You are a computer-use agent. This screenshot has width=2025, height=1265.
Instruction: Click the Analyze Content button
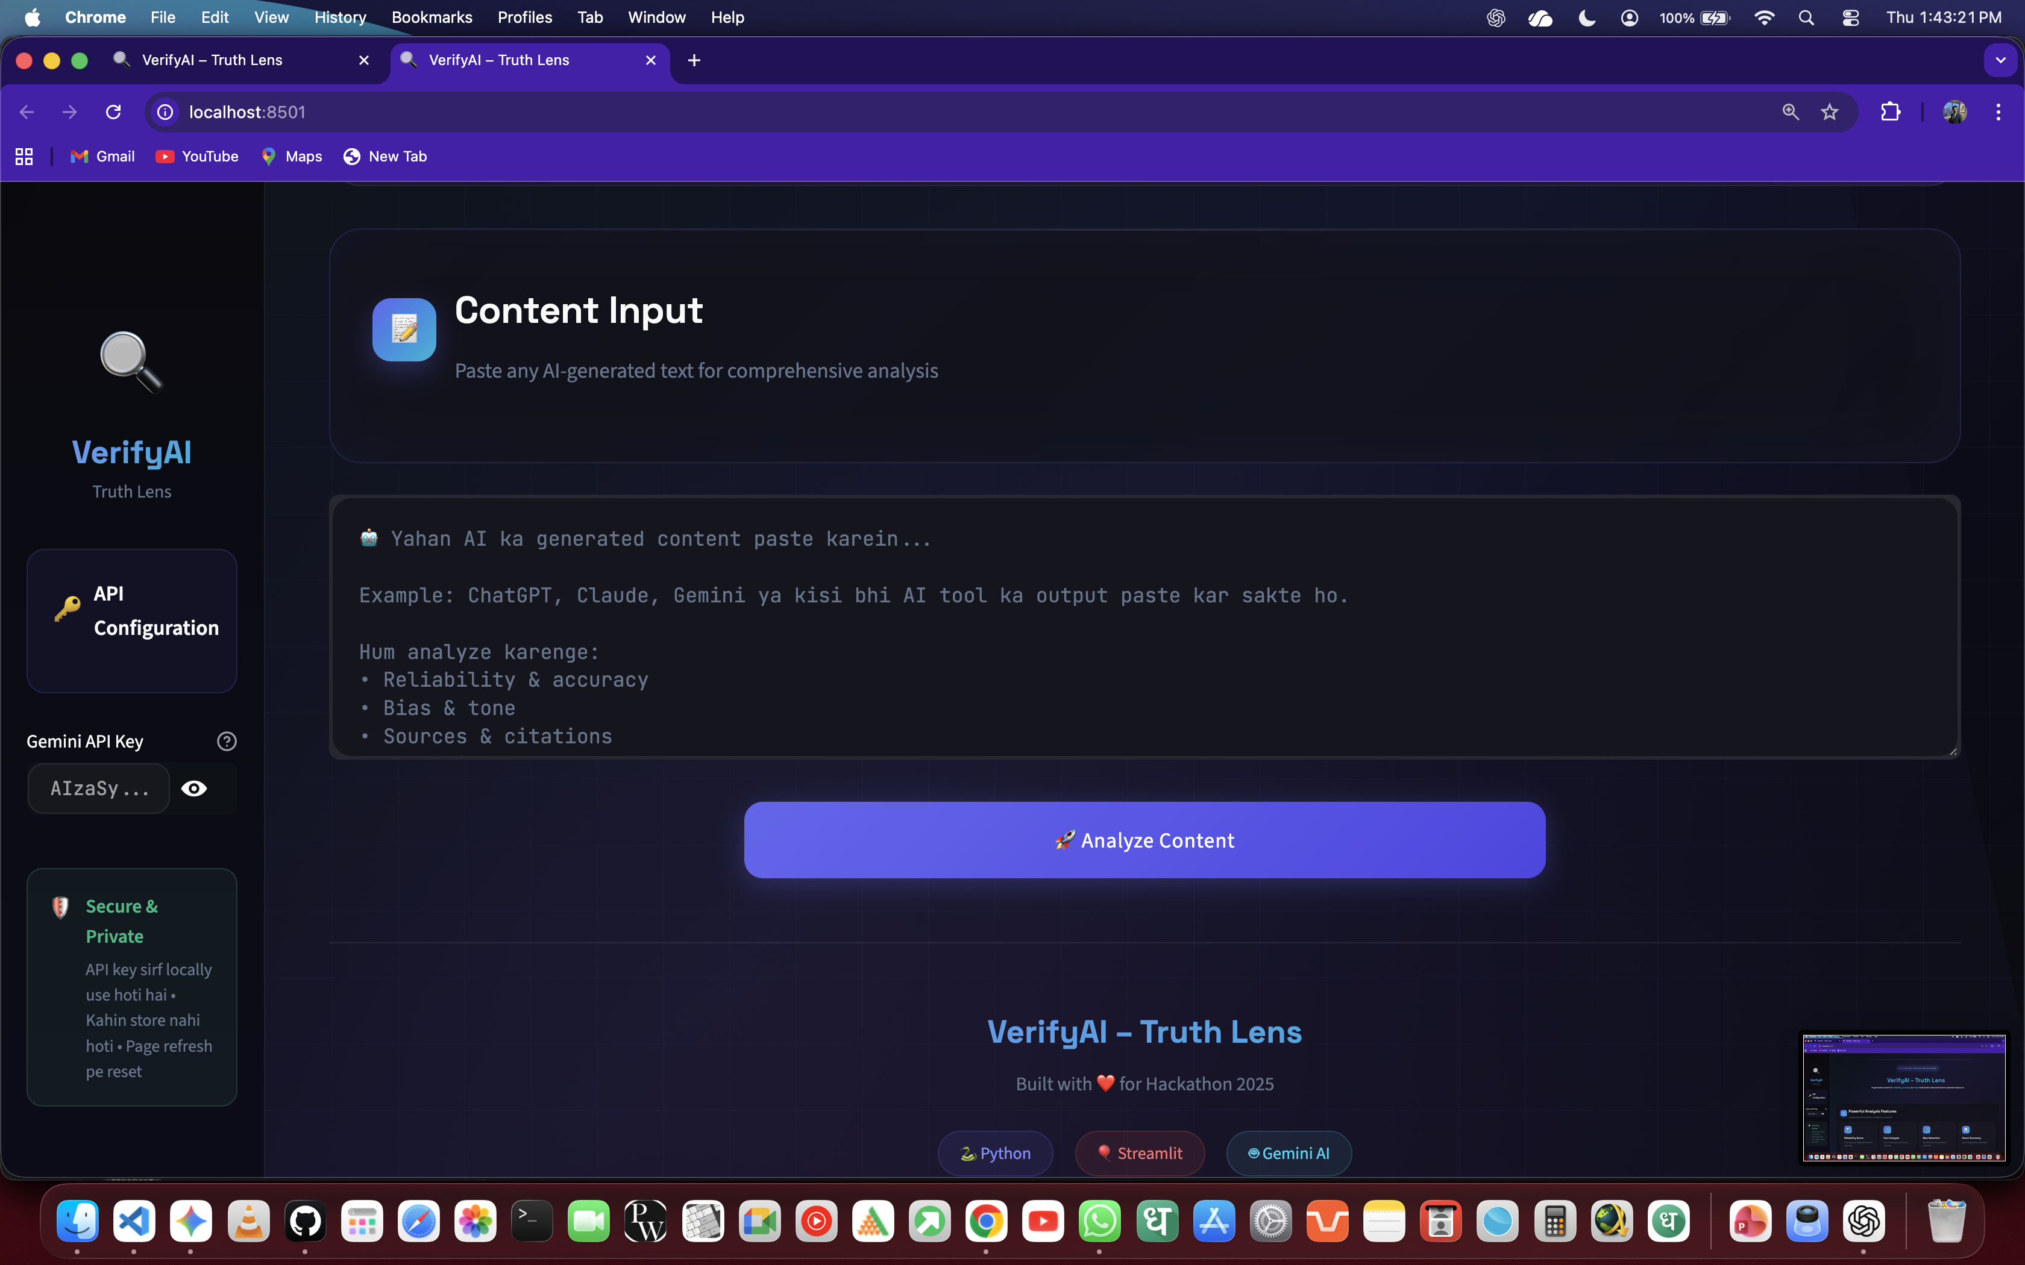1144,840
